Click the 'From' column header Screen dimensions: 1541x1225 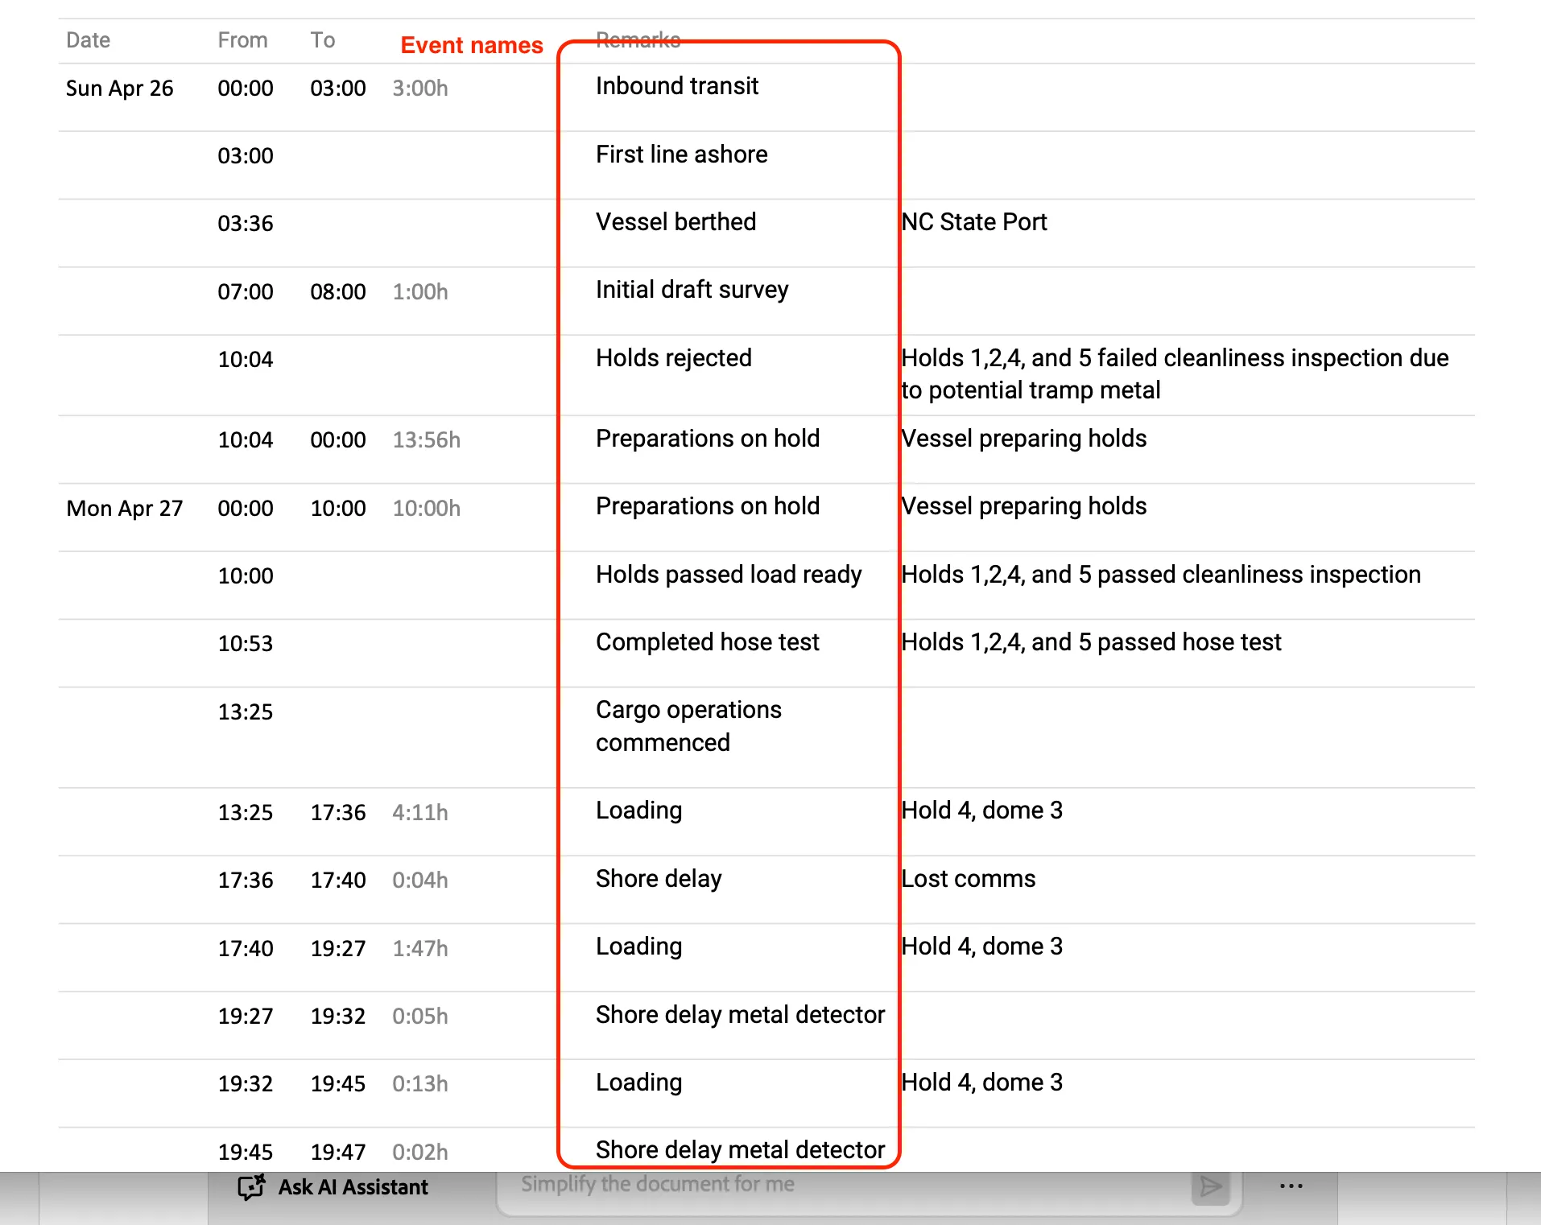click(242, 40)
